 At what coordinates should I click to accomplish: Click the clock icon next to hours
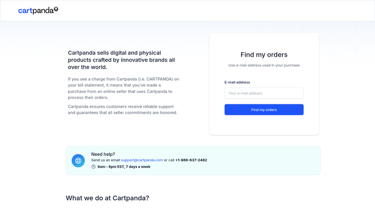click(x=93, y=166)
